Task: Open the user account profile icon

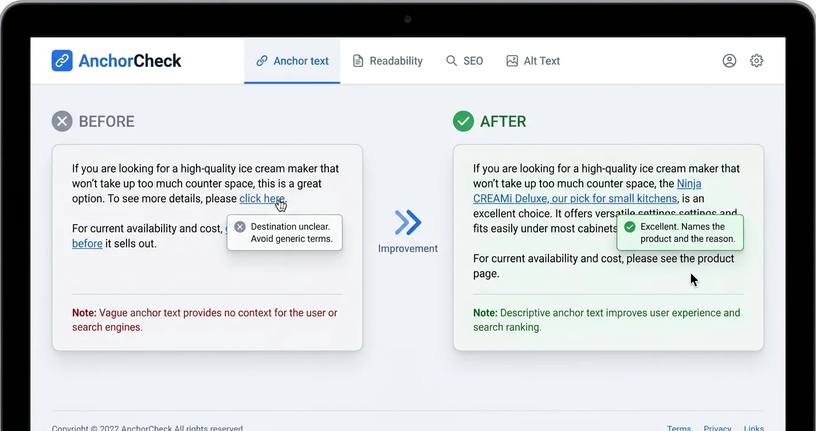Action: 729,61
